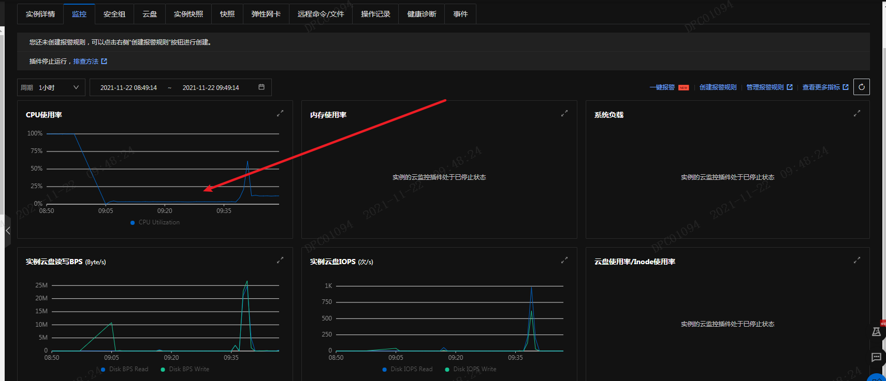Toggle the Disk IOPS Write legend series
886x381 pixels.
(x=471, y=369)
